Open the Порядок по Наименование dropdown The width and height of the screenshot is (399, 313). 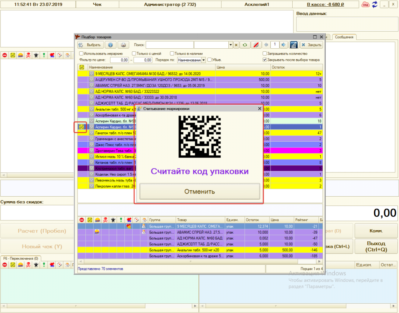(x=203, y=60)
